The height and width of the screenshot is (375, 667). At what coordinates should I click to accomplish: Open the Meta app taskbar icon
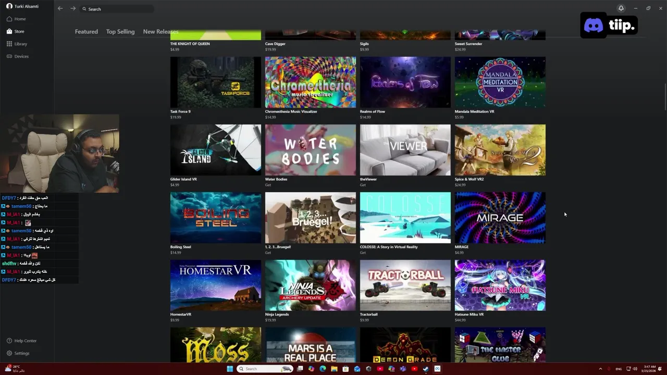(437, 369)
